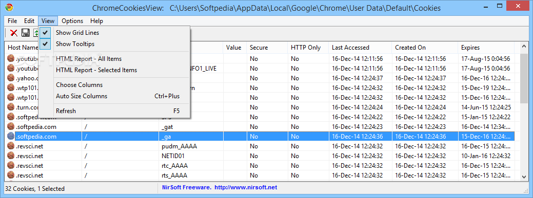Click the NFO1_LIVE name cell
This screenshot has width=533, height=198.
pos(203,68)
